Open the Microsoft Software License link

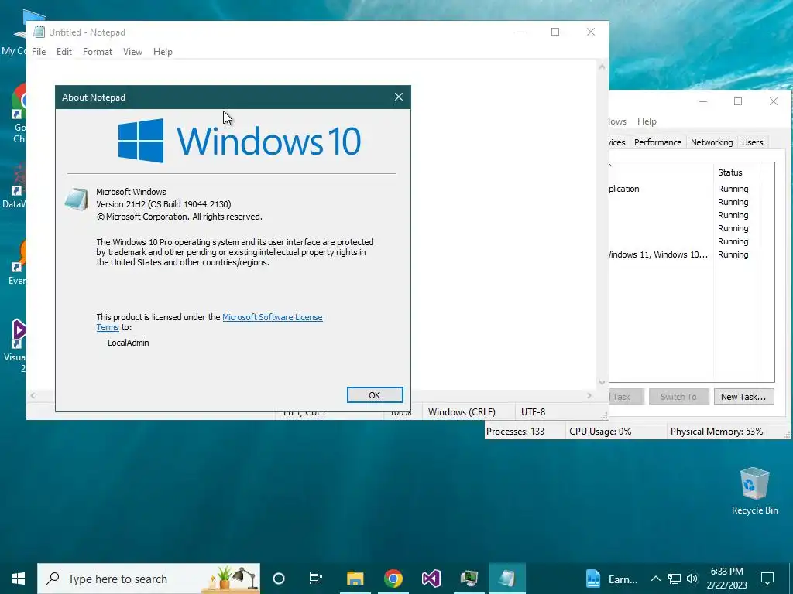point(272,317)
